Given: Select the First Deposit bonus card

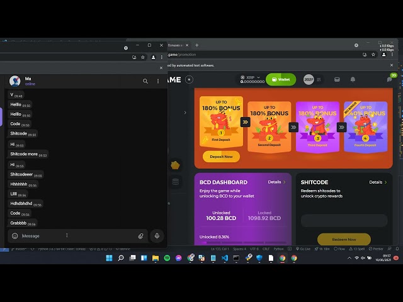Looking at the screenshot, I should [221, 121].
